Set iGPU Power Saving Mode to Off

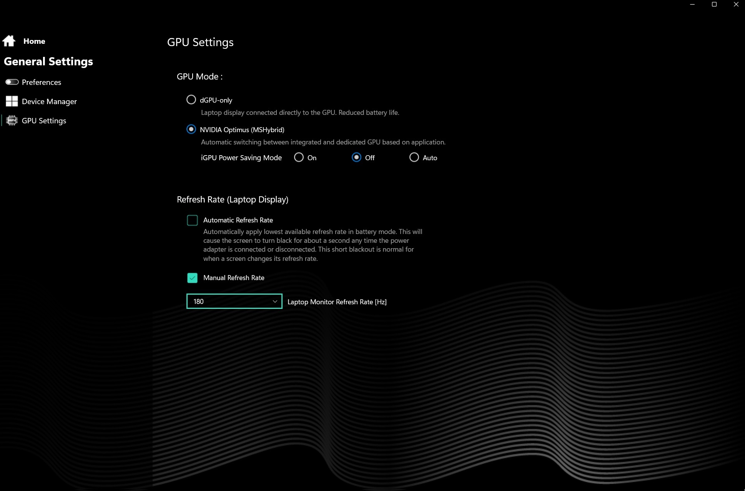pyautogui.click(x=356, y=157)
